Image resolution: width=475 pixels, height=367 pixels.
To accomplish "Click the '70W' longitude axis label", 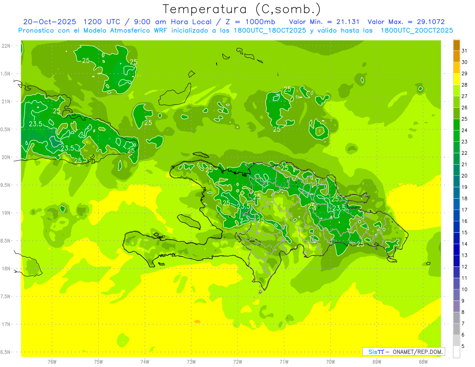I will click(x=330, y=361).
